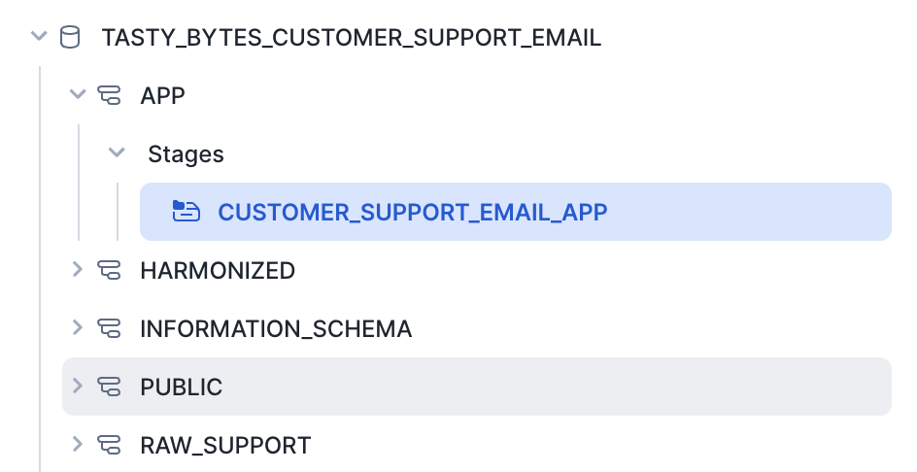The height and width of the screenshot is (472, 917).
Task: Select the RAW_SUPPORT schema label
Action: click(x=225, y=445)
